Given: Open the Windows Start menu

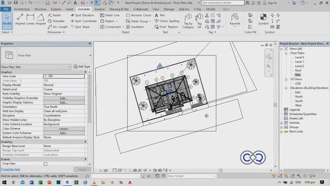Looking at the screenshot, I should pyautogui.click(x=4, y=182).
